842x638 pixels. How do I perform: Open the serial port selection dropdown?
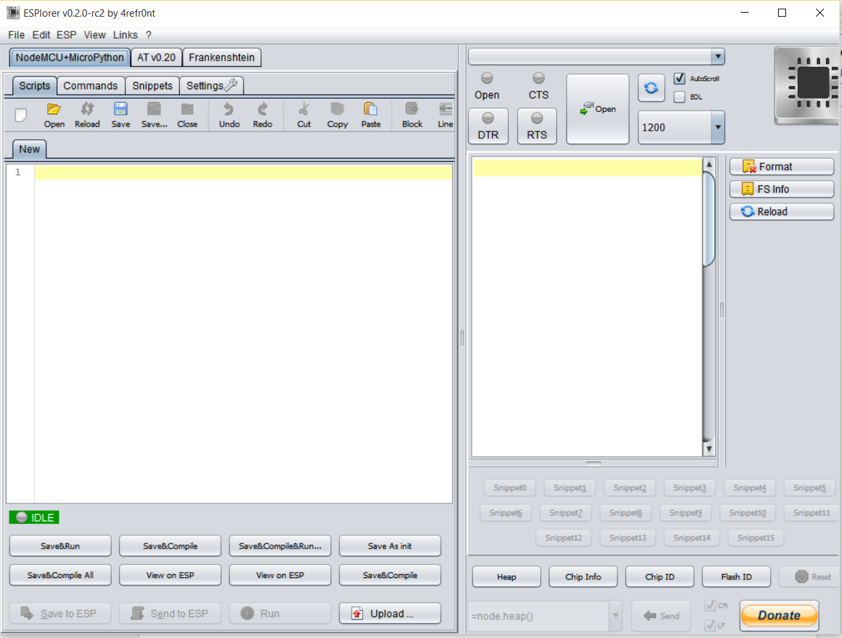click(x=718, y=55)
